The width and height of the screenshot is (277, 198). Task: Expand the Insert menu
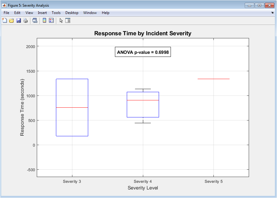coord(42,13)
